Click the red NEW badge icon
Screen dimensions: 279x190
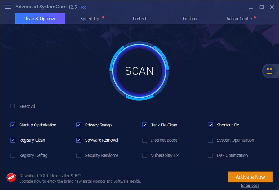tap(11, 178)
